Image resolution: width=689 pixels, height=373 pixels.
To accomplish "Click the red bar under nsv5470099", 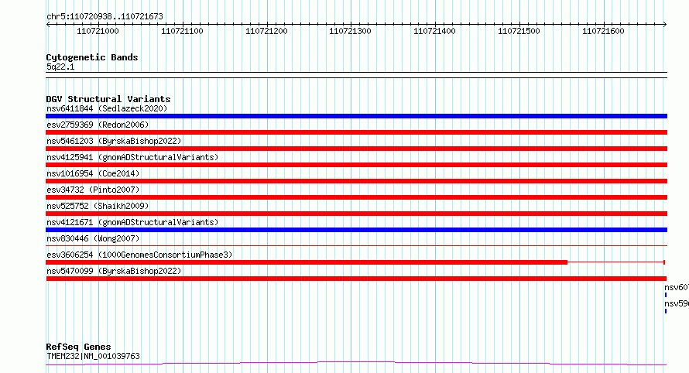I will point(356,279).
